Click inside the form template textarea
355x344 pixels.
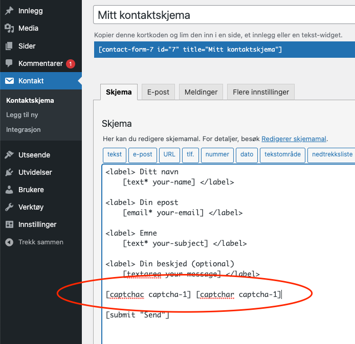(228, 254)
